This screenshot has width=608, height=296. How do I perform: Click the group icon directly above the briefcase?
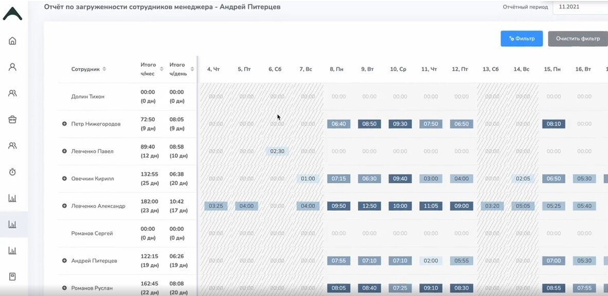12,93
